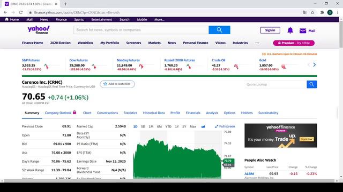
Task: Click the blue search magnifier button
Action: pos(219,30)
